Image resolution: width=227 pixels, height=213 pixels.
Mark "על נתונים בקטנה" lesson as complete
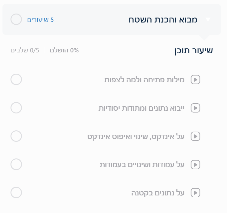(x=16, y=193)
